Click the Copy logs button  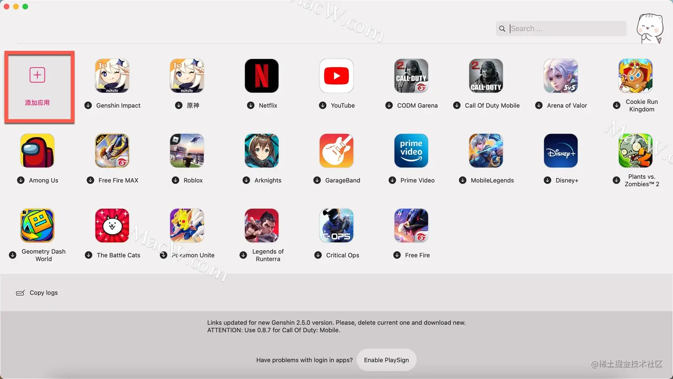coord(37,293)
